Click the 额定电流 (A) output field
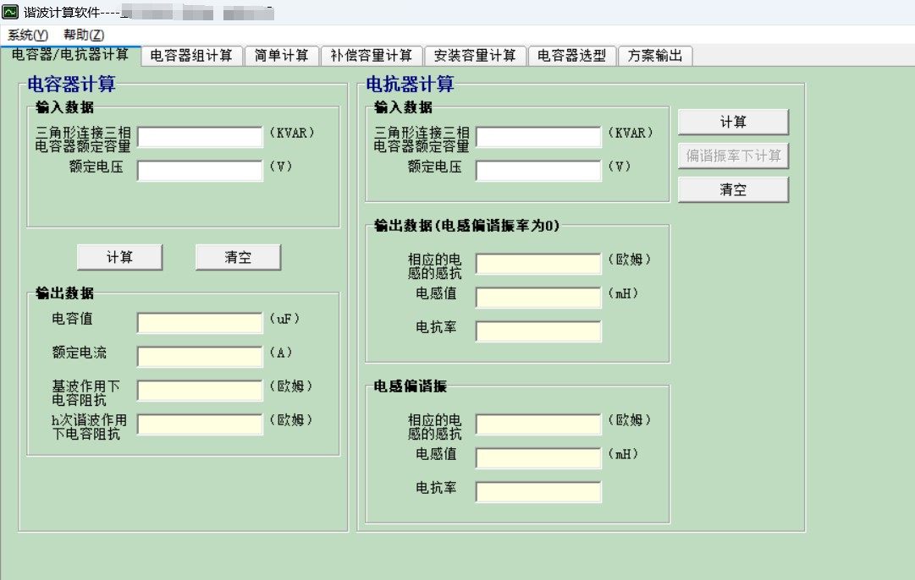915x580 pixels. coord(200,357)
